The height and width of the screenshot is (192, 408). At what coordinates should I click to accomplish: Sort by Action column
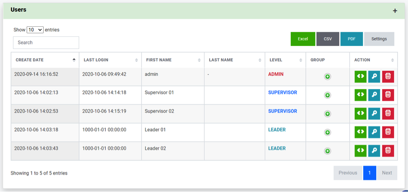[x=373, y=60]
